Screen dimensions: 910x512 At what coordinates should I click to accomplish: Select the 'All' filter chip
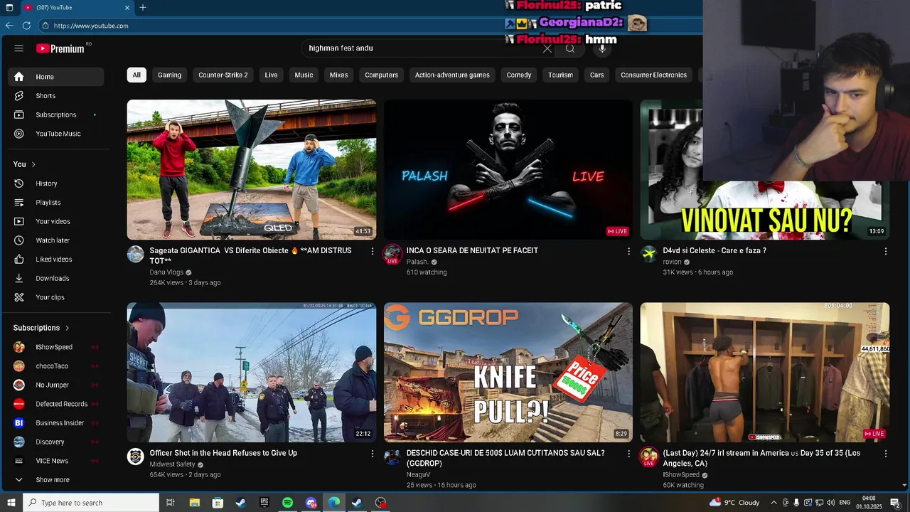136,75
